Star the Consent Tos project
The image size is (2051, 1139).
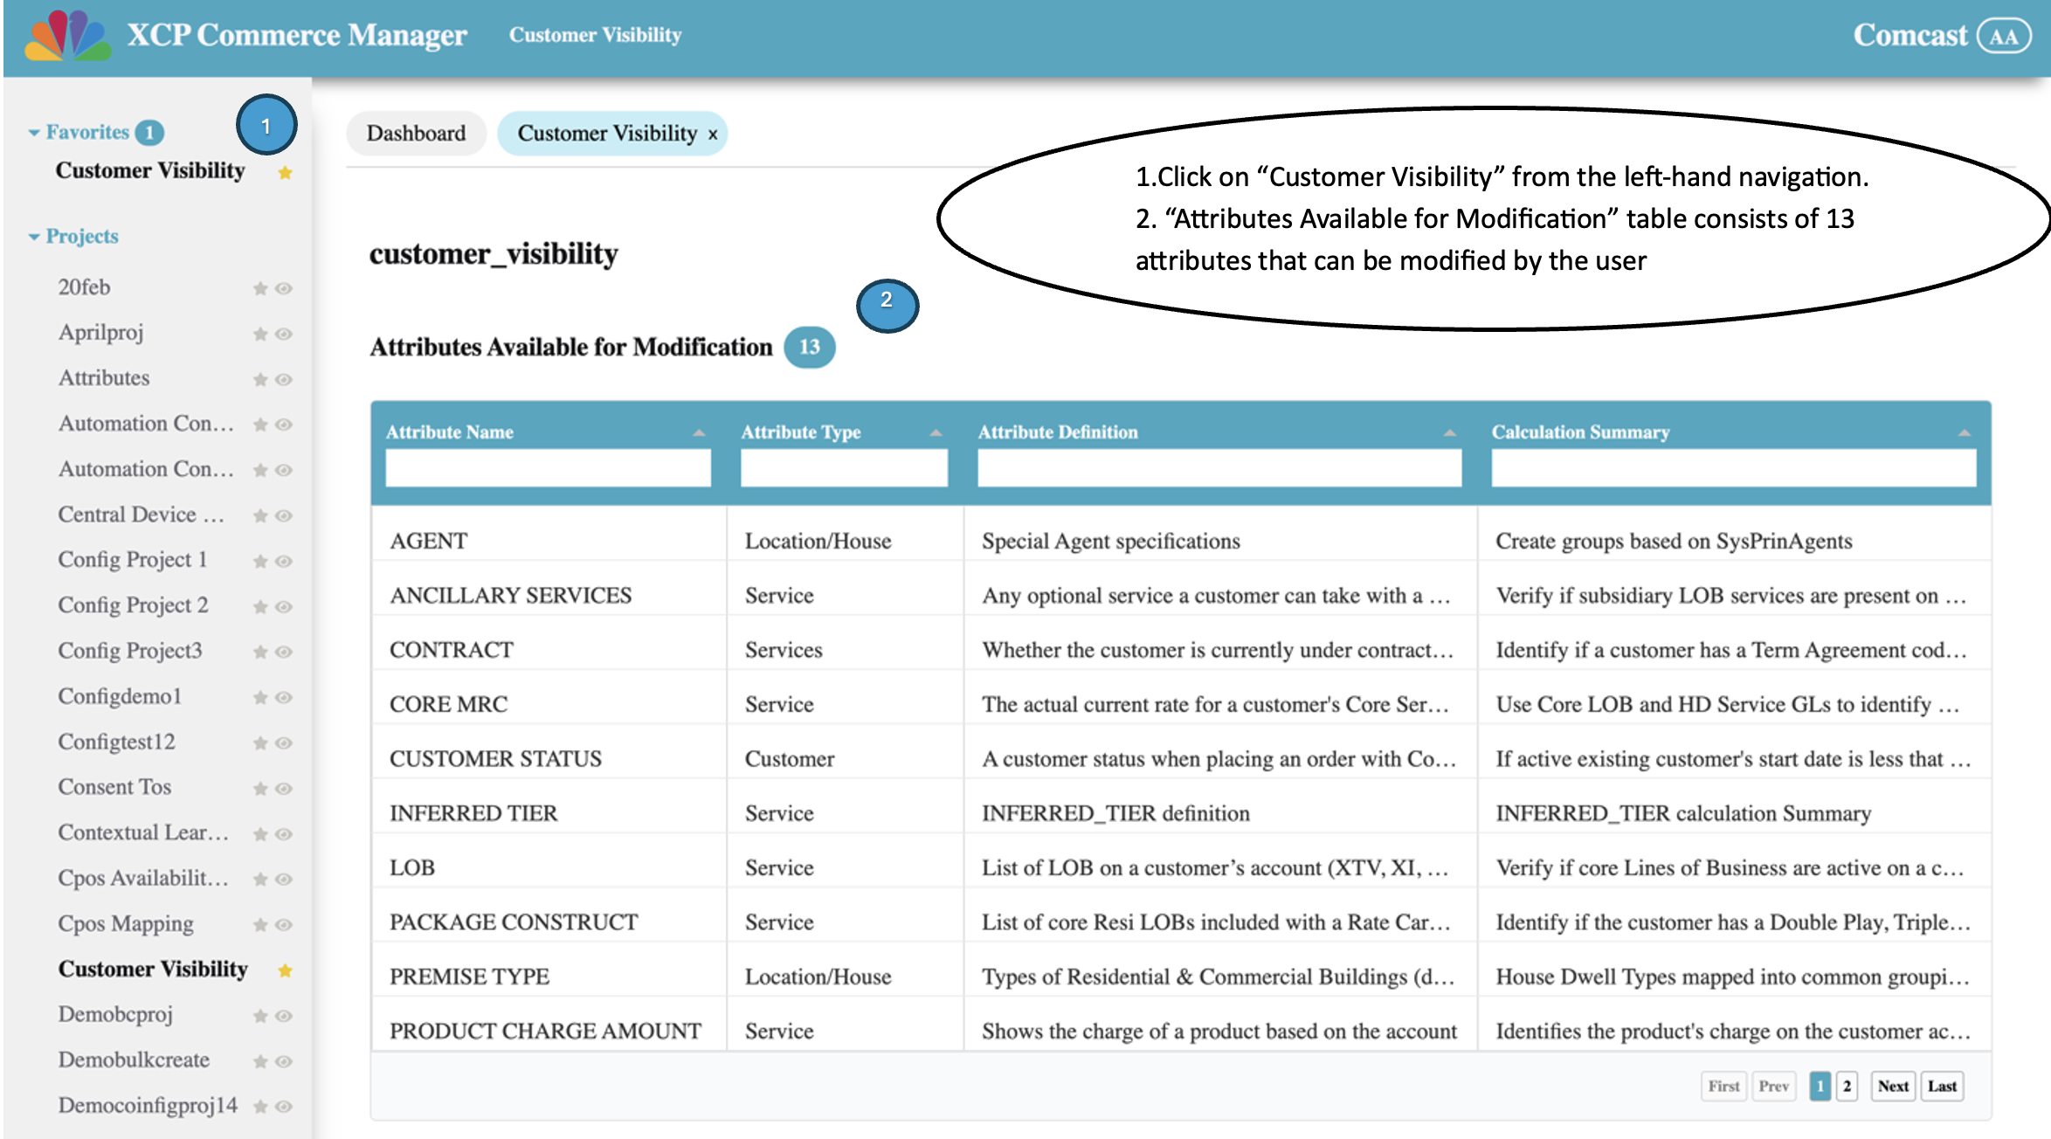pos(259,788)
